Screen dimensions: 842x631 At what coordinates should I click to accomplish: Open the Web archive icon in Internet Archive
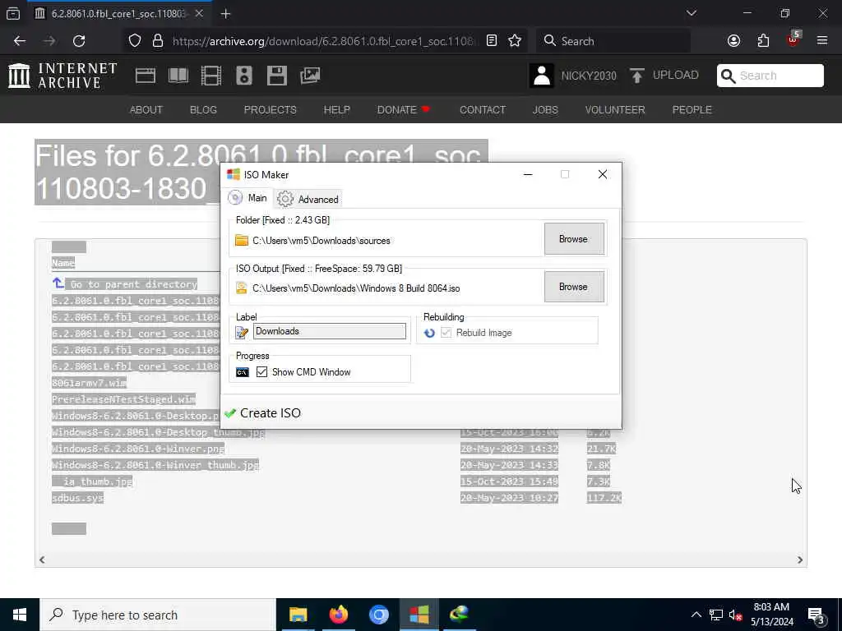coord(146,76)
